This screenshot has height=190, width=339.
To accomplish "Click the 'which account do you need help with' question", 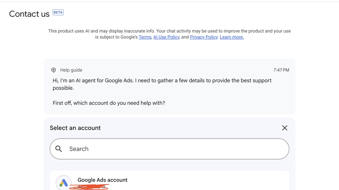I will tap(109, 103).
